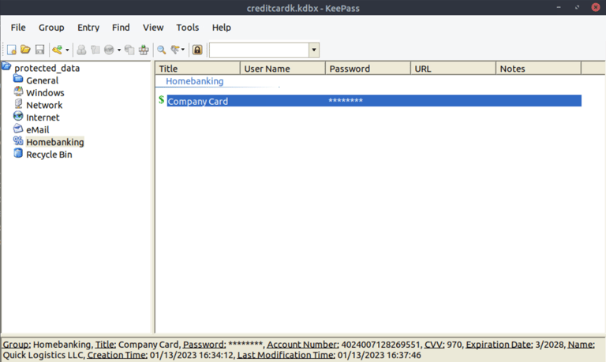Select the Homebanking group in tree
Screen dimensions: 606x362
[55, 142]
